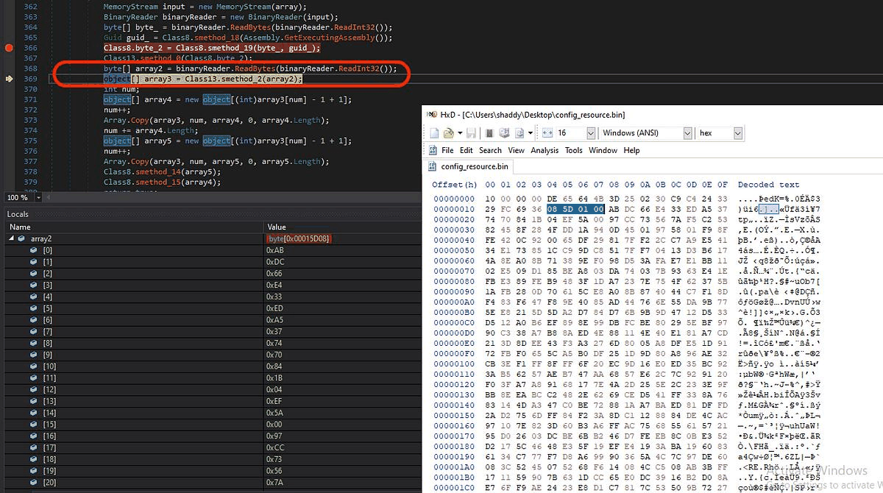Select the [10] element row in Locals
The height and width of the screenshot is (493, 883).
pyautogui.click(x=211, y=366)
